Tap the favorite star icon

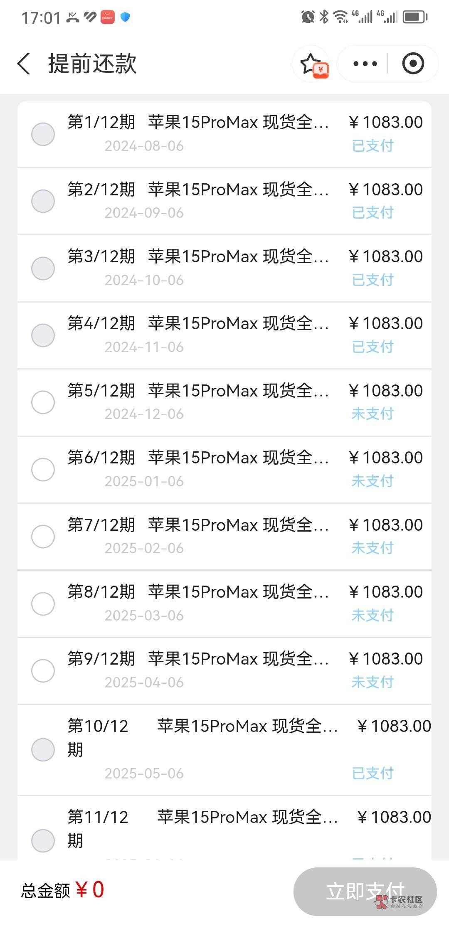(x=311, y=64)
